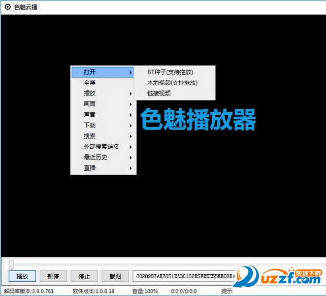Click the 软件版本:1.0.8.18 status text
This screenshot has width=326, height=296.
(93, 291)
